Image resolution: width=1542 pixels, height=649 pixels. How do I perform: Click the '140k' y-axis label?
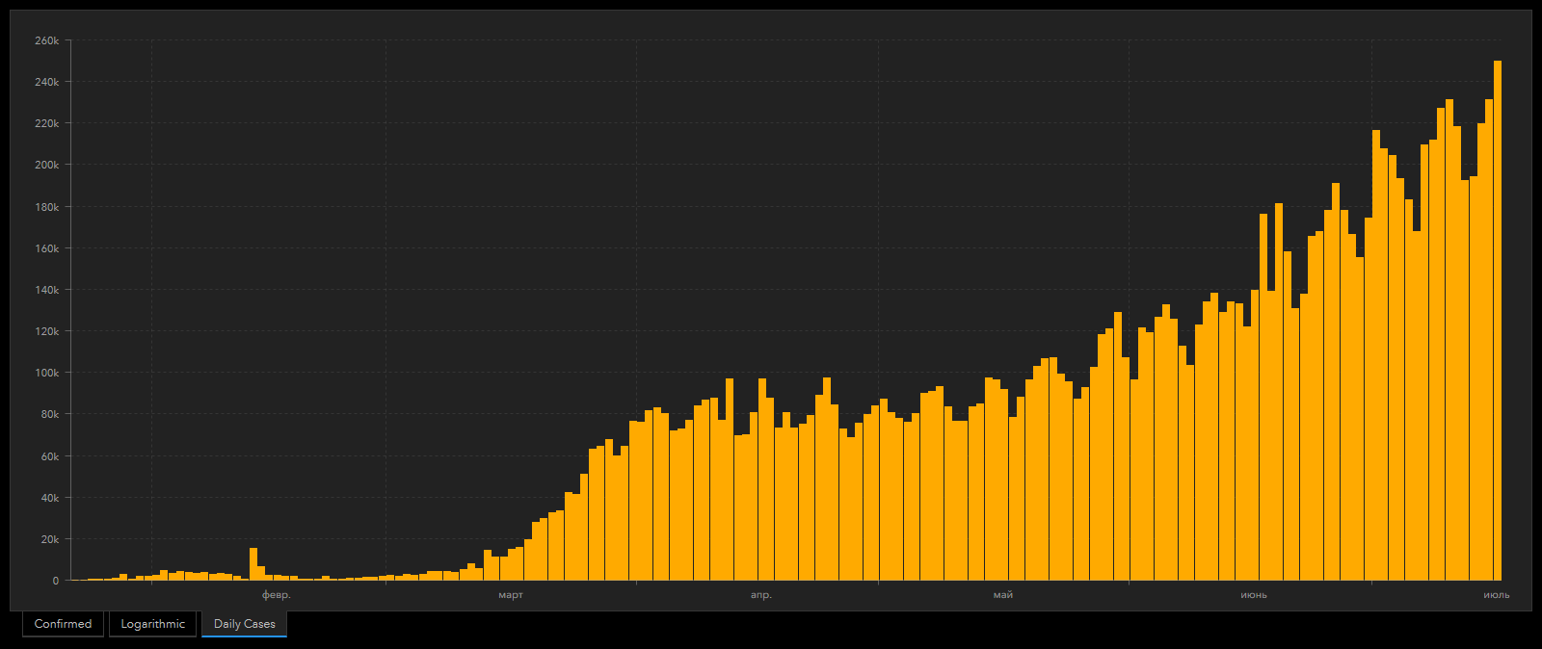tap(47, 290)
